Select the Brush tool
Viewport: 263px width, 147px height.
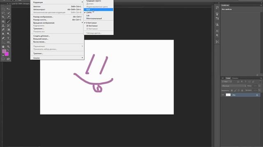[x=8, y=22]
